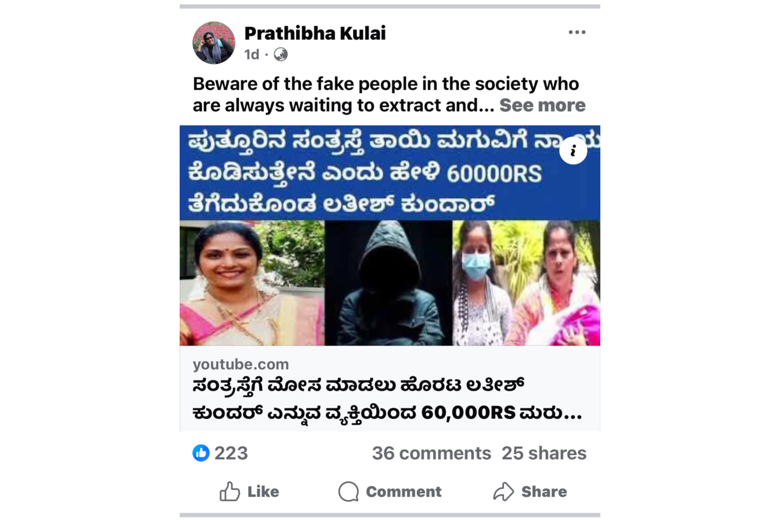This screenshot has height=520, width=780.
Task: Click the speech bubble Comment icon
Action: pyautogui.click(x=348, y=491)
